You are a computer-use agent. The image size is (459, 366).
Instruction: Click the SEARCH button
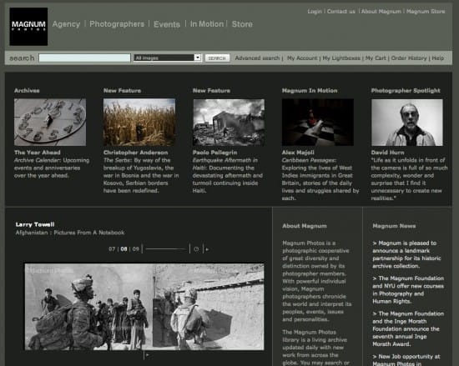[217, 58]
